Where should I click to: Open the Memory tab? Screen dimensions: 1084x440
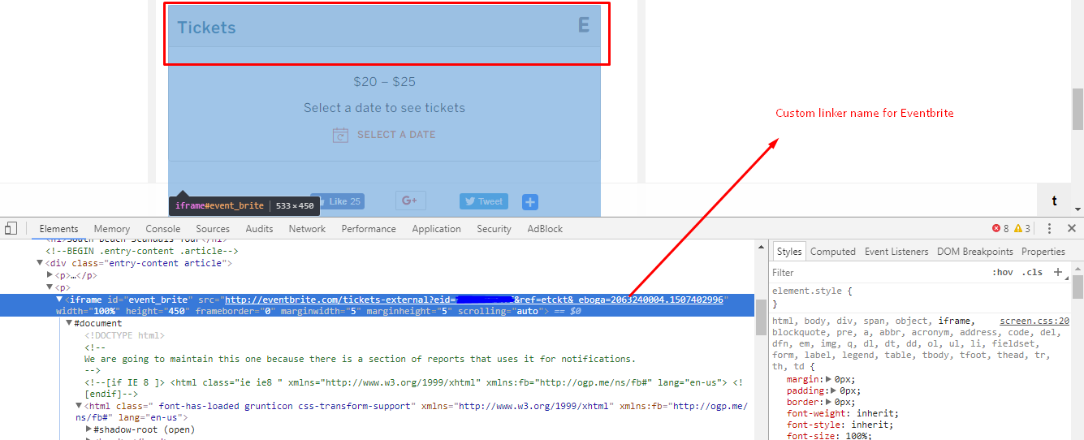112,229
